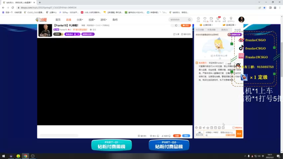Image resolution: width=283 pixels, height=159 pixels.
Task: Open the 直播 live tab
Action: pos(69,20)
